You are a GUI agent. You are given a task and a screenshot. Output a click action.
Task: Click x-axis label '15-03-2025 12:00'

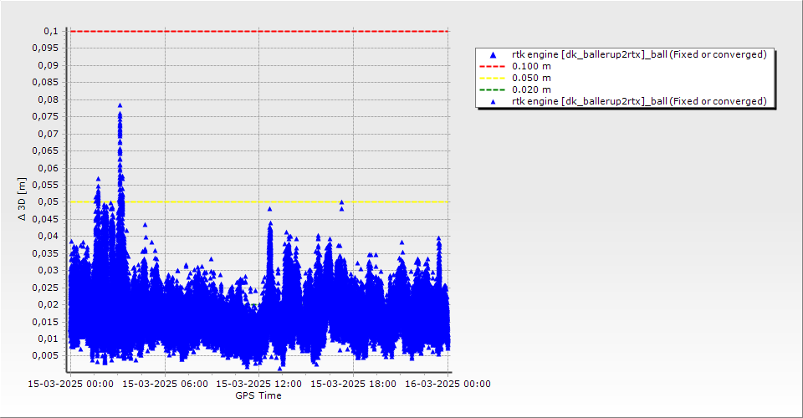point(259,384)
